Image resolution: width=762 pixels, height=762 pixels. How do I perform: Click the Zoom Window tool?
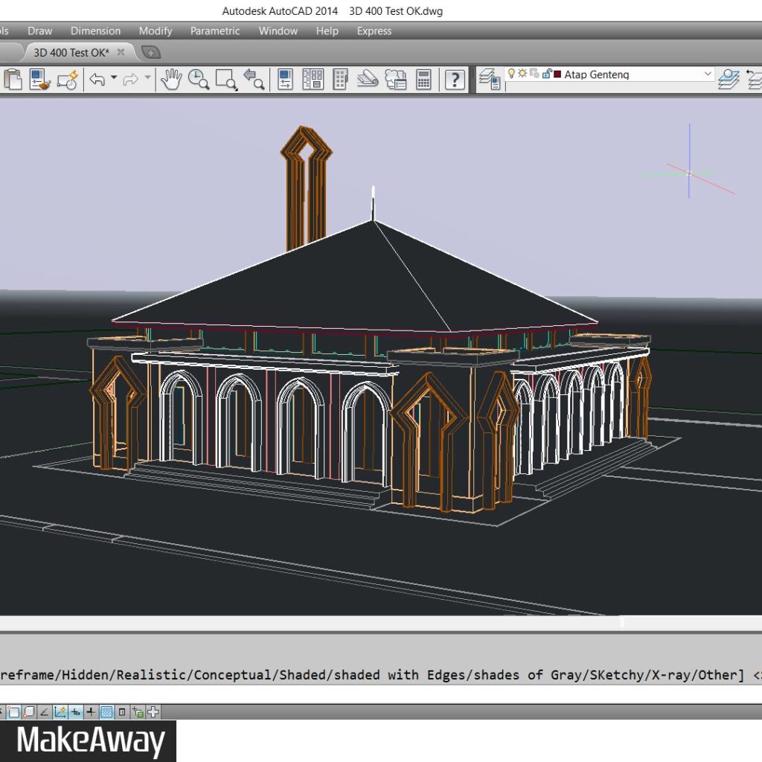(x=225, y=79)
